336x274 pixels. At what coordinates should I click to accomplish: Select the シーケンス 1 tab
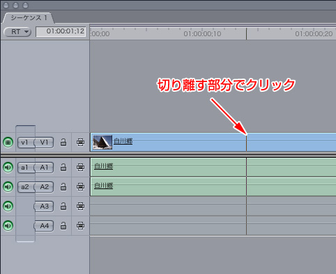click(29, 18)
